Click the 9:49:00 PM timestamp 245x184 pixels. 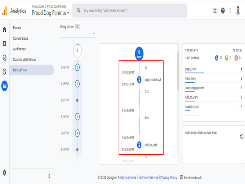(128, 111)
